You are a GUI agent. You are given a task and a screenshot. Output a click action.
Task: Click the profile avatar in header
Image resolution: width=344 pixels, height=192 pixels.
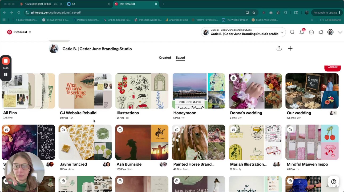(330, 32)
